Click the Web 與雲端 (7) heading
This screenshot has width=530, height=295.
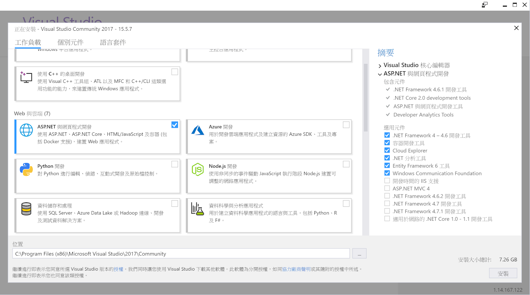(32, 113)
